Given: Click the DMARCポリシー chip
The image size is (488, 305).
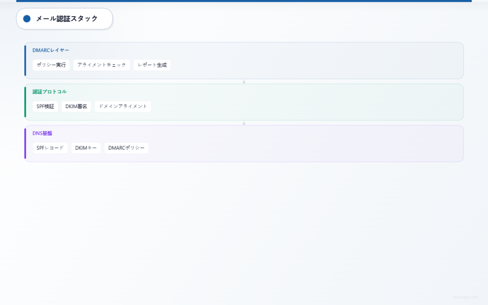Looking at the screenshot, I should pyautogui.click(x=126, y=148).
